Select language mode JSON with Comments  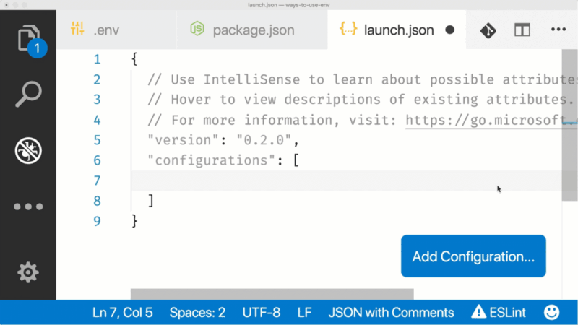(x=391, y=313)
